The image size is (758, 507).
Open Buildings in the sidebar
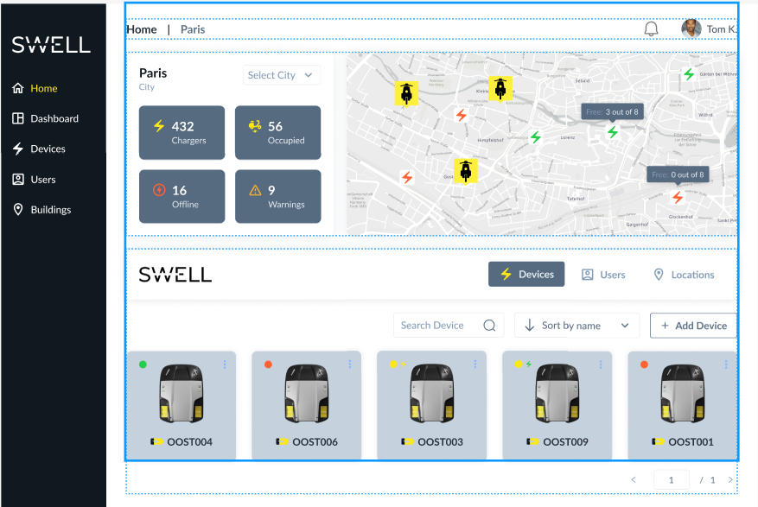(41, 210)
